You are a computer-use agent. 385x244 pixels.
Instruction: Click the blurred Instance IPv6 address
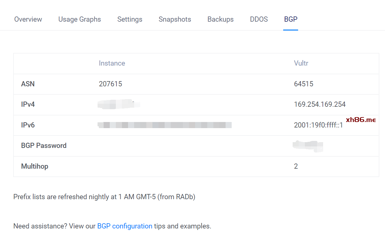[x=165, y=125]
